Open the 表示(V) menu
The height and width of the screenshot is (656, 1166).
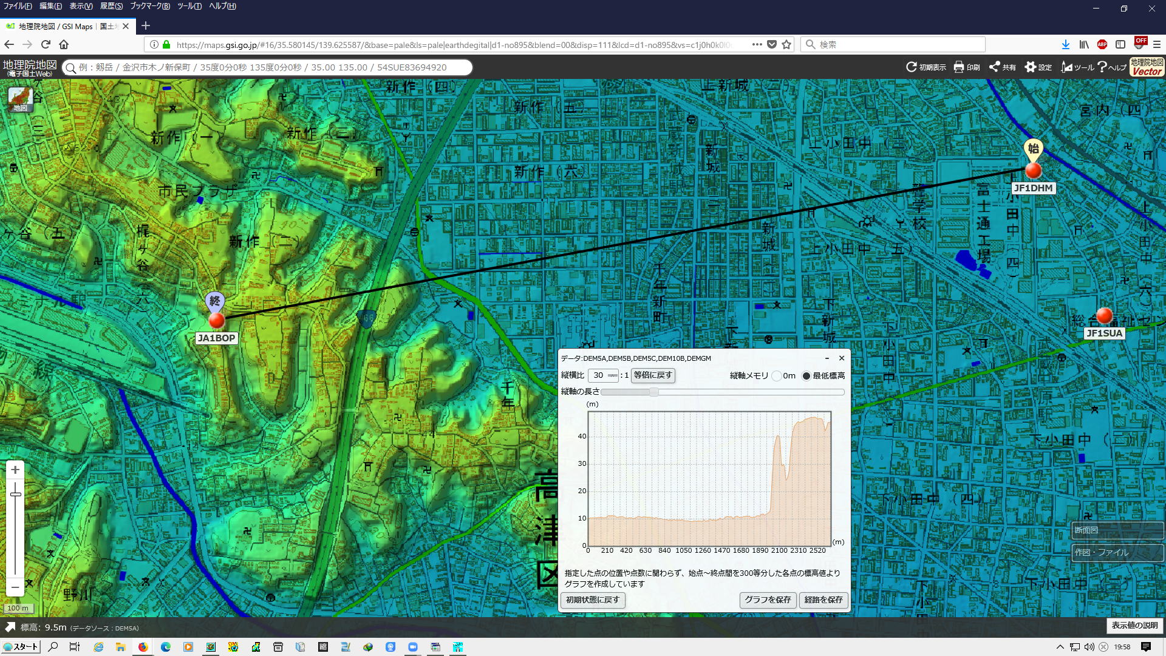(81, 6)
